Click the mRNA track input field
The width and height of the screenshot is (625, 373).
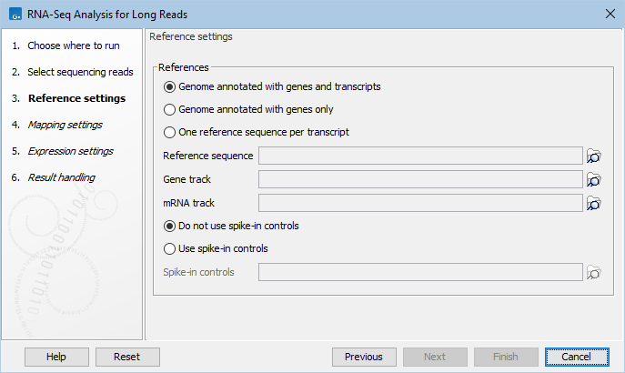pyautogui.click(x=420, y=203)
